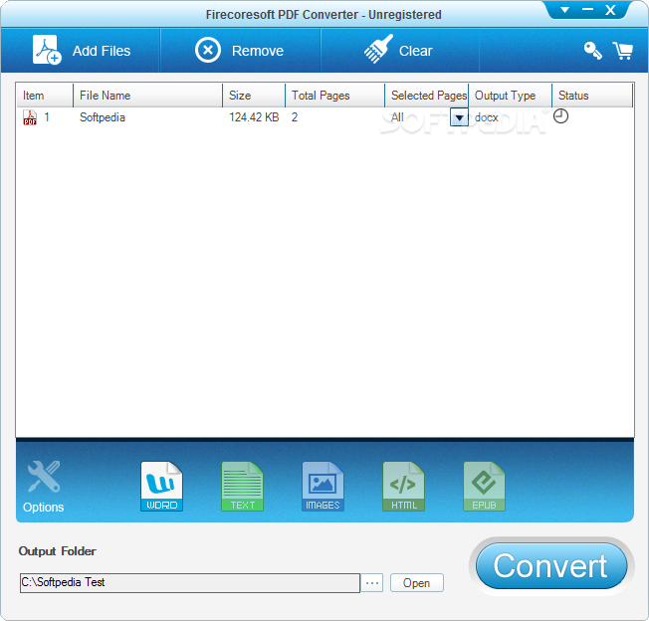The width and height of the screenshot is (649, 621).
Task: Browse output folder with ellipsis button
Action: (x=372, y=583)
